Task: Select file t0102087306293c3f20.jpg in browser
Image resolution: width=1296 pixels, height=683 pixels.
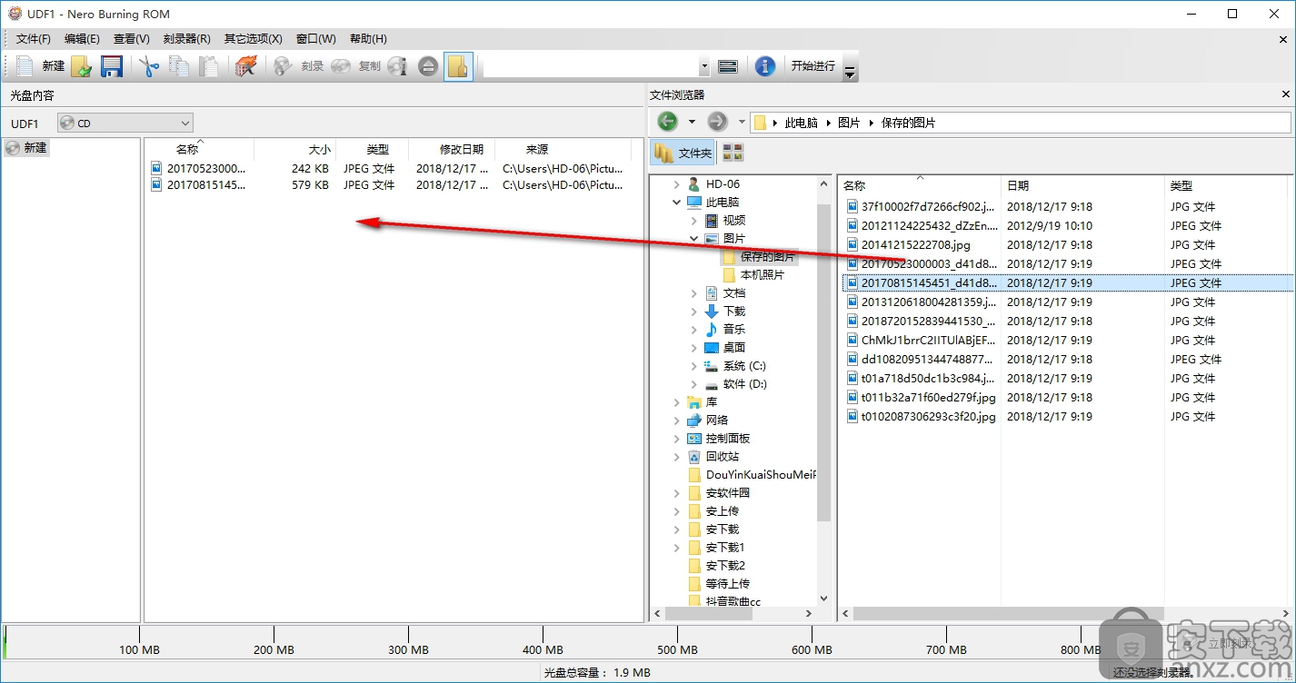Action: click(929, 416)
